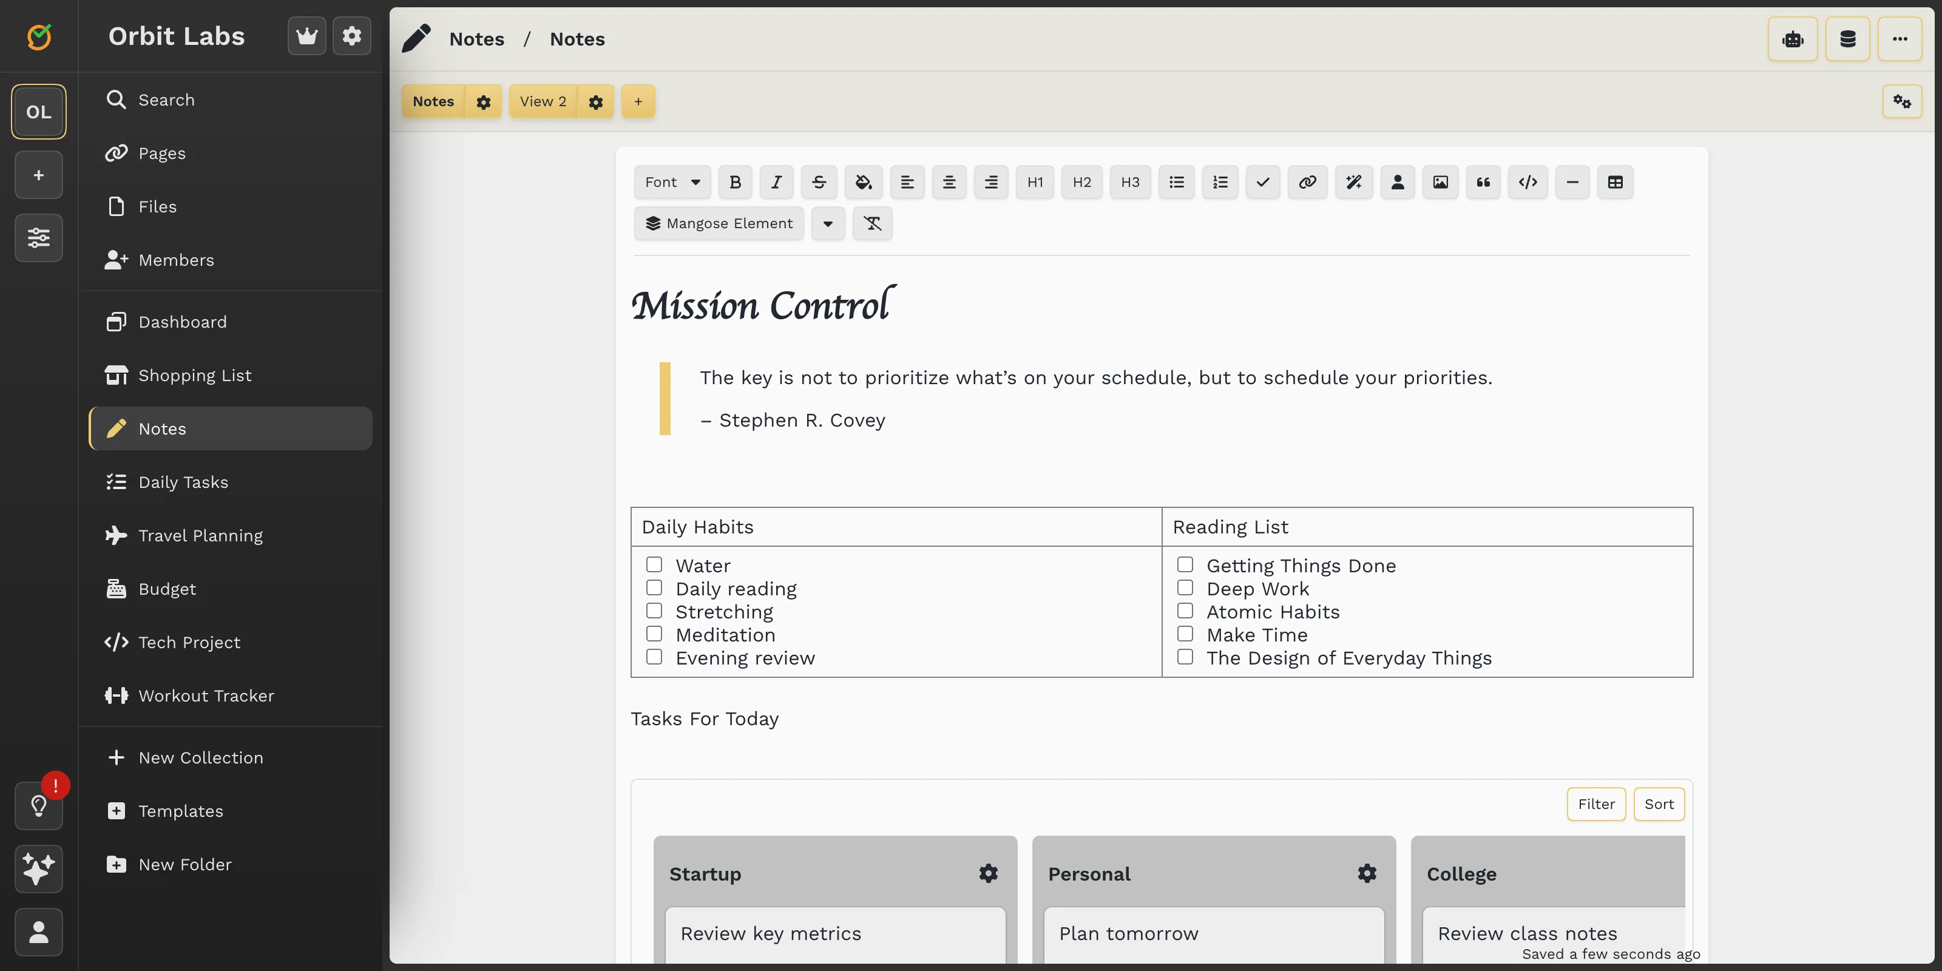1942x971 pixels.
Task: Open the user profile icon
Action: (38, 932)
